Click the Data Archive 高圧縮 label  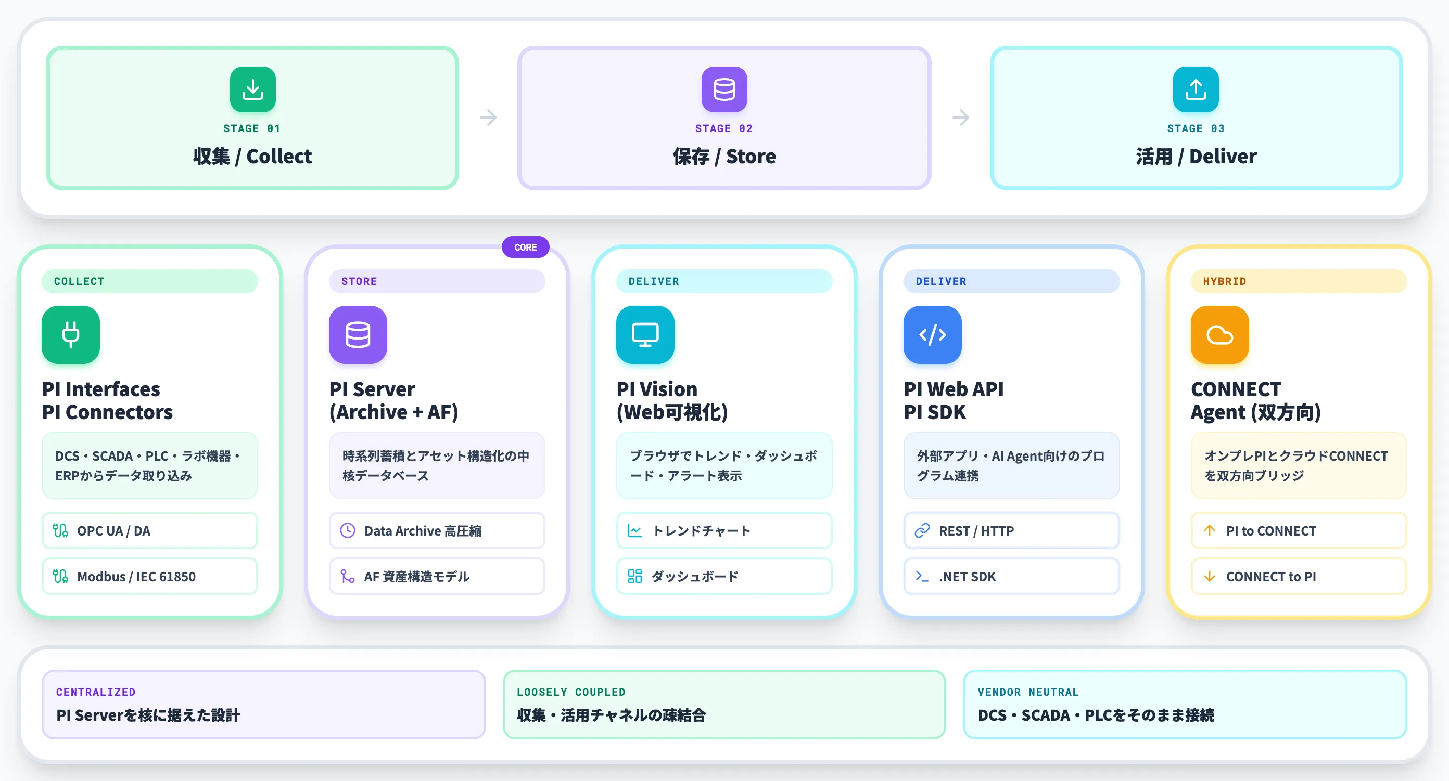423,531
